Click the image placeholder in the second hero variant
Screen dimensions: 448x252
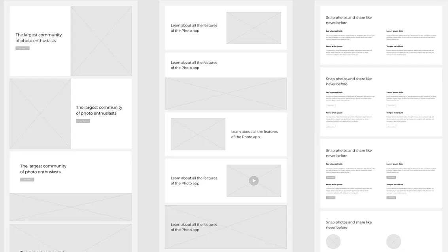coord(40,113)
